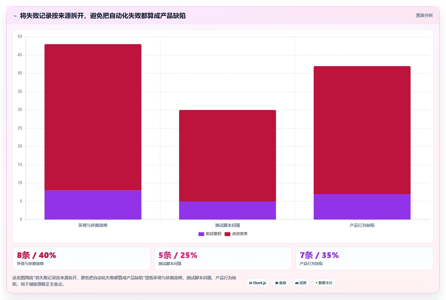Click the purple segment of 产品行为缺陷 bar
Screen dimensions: 446x300
362,207
